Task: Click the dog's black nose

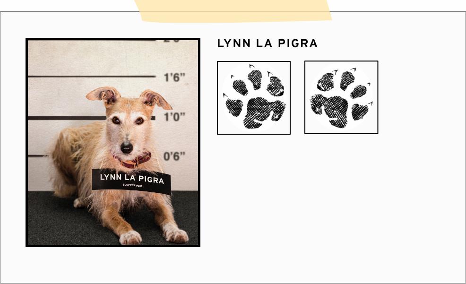Action: coord(127,147)
